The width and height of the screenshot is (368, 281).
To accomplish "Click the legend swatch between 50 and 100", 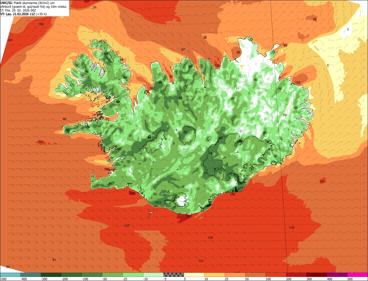I will (255, 275).
